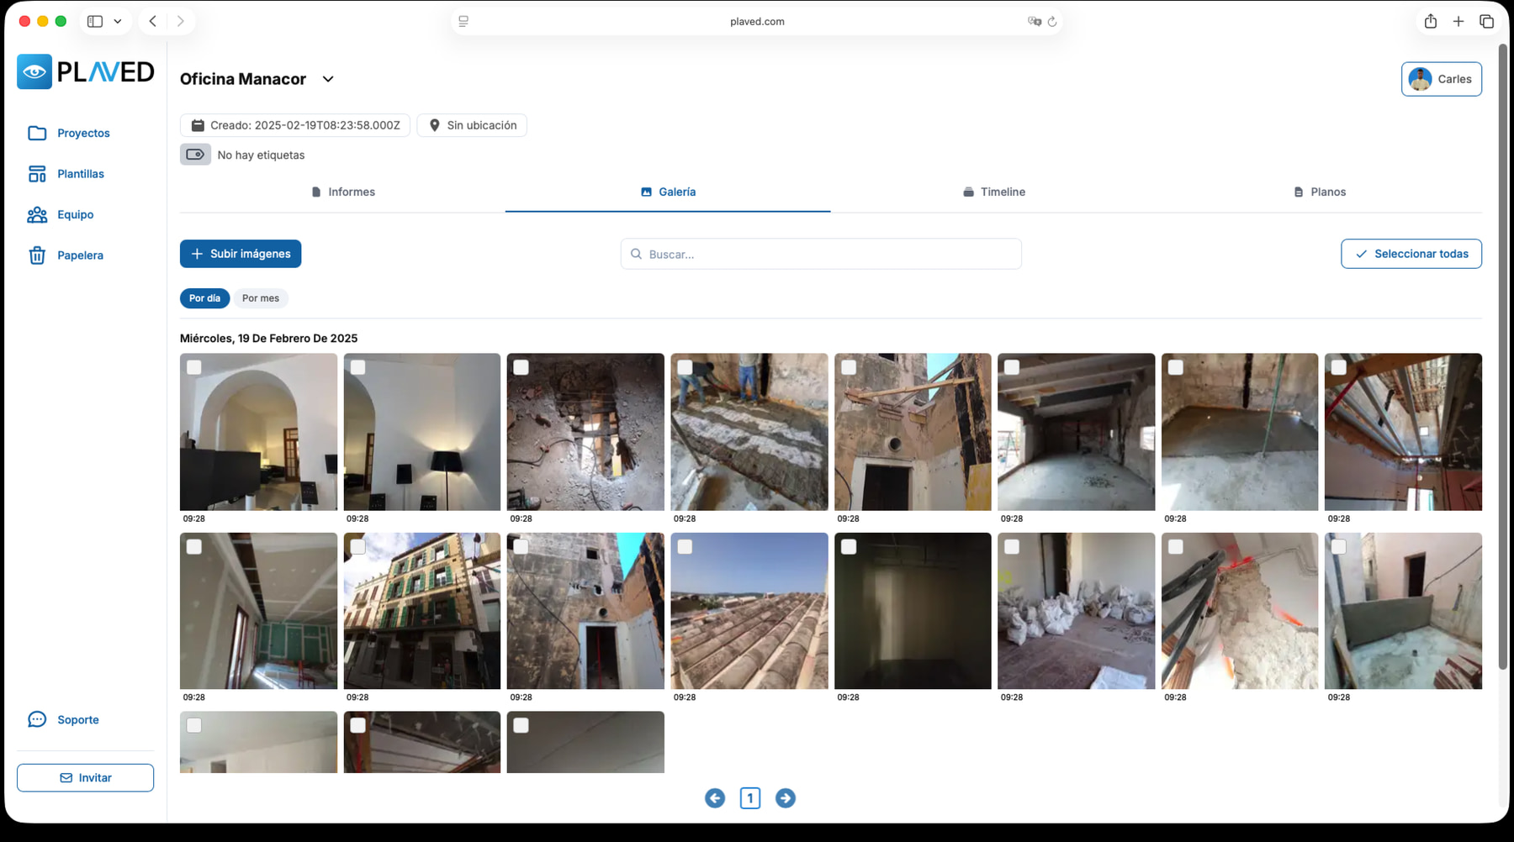1514x842 pixels.
Task: Check the box on the workers photo
Action: point(685,367)
